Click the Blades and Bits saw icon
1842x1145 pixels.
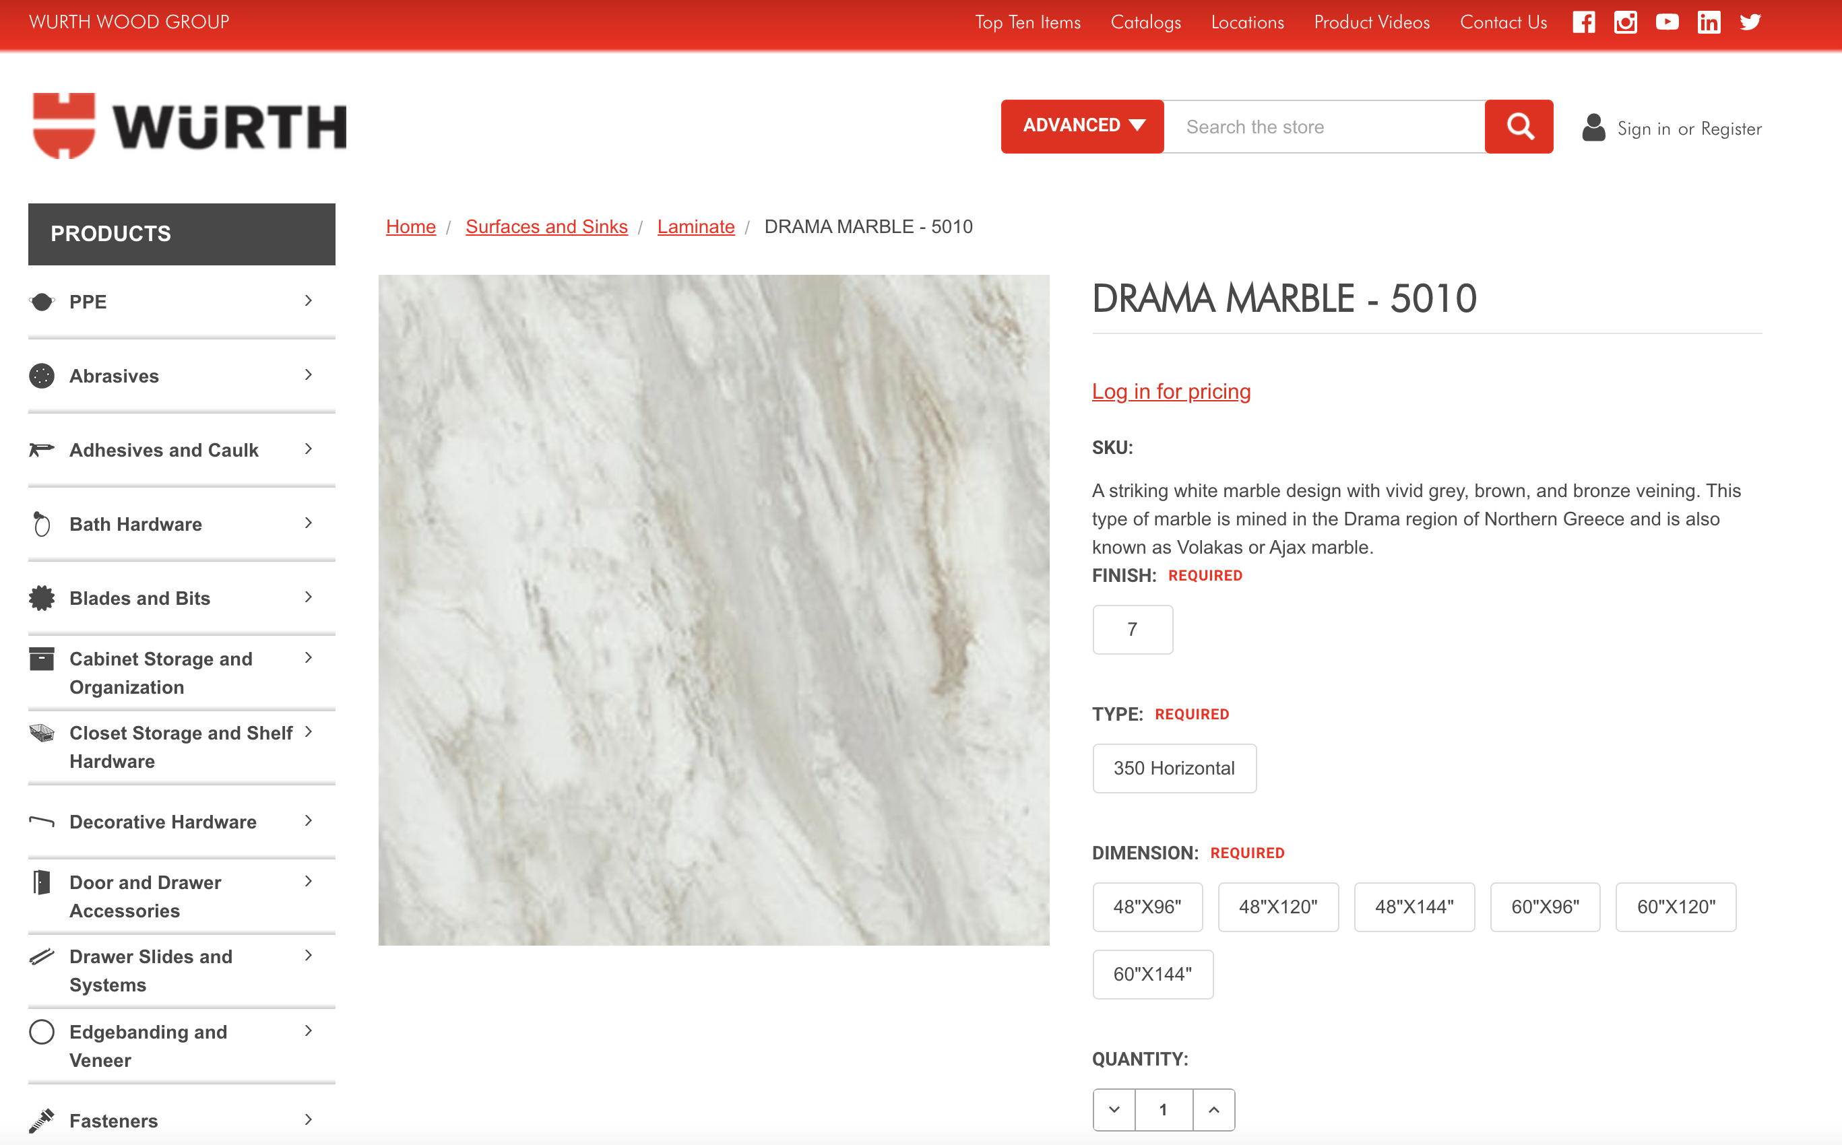[x=42, y=598]
